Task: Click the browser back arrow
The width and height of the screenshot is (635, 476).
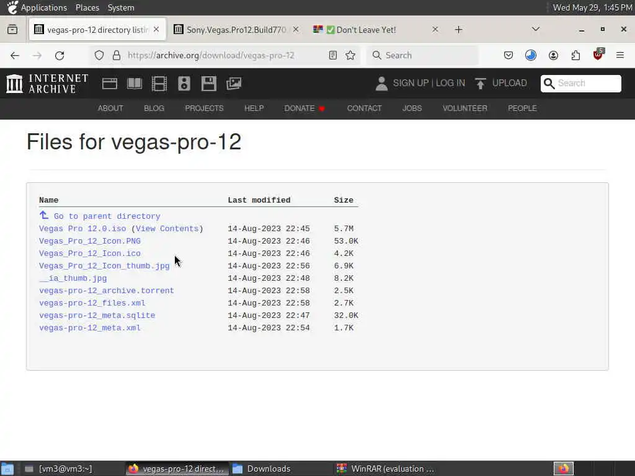Action: tap(15, 55)
